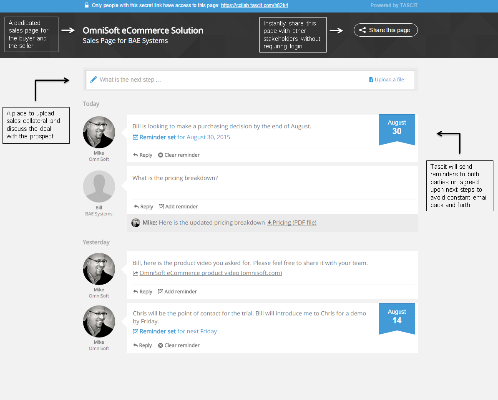Click the X icon on August 14 Clear reminder
This screenshot has height=400, width=498.
click(161, 345)
